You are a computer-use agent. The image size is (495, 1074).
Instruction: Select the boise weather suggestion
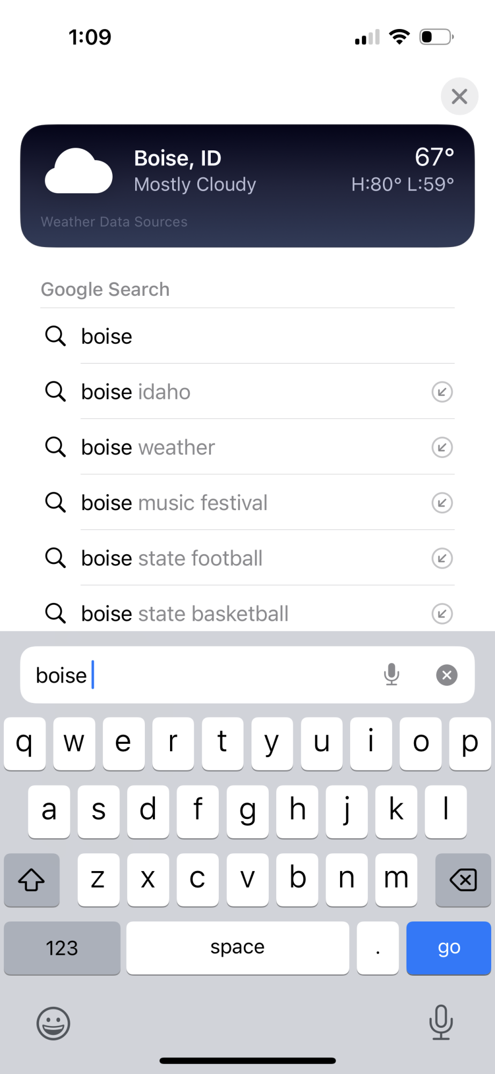pos(248,447)
